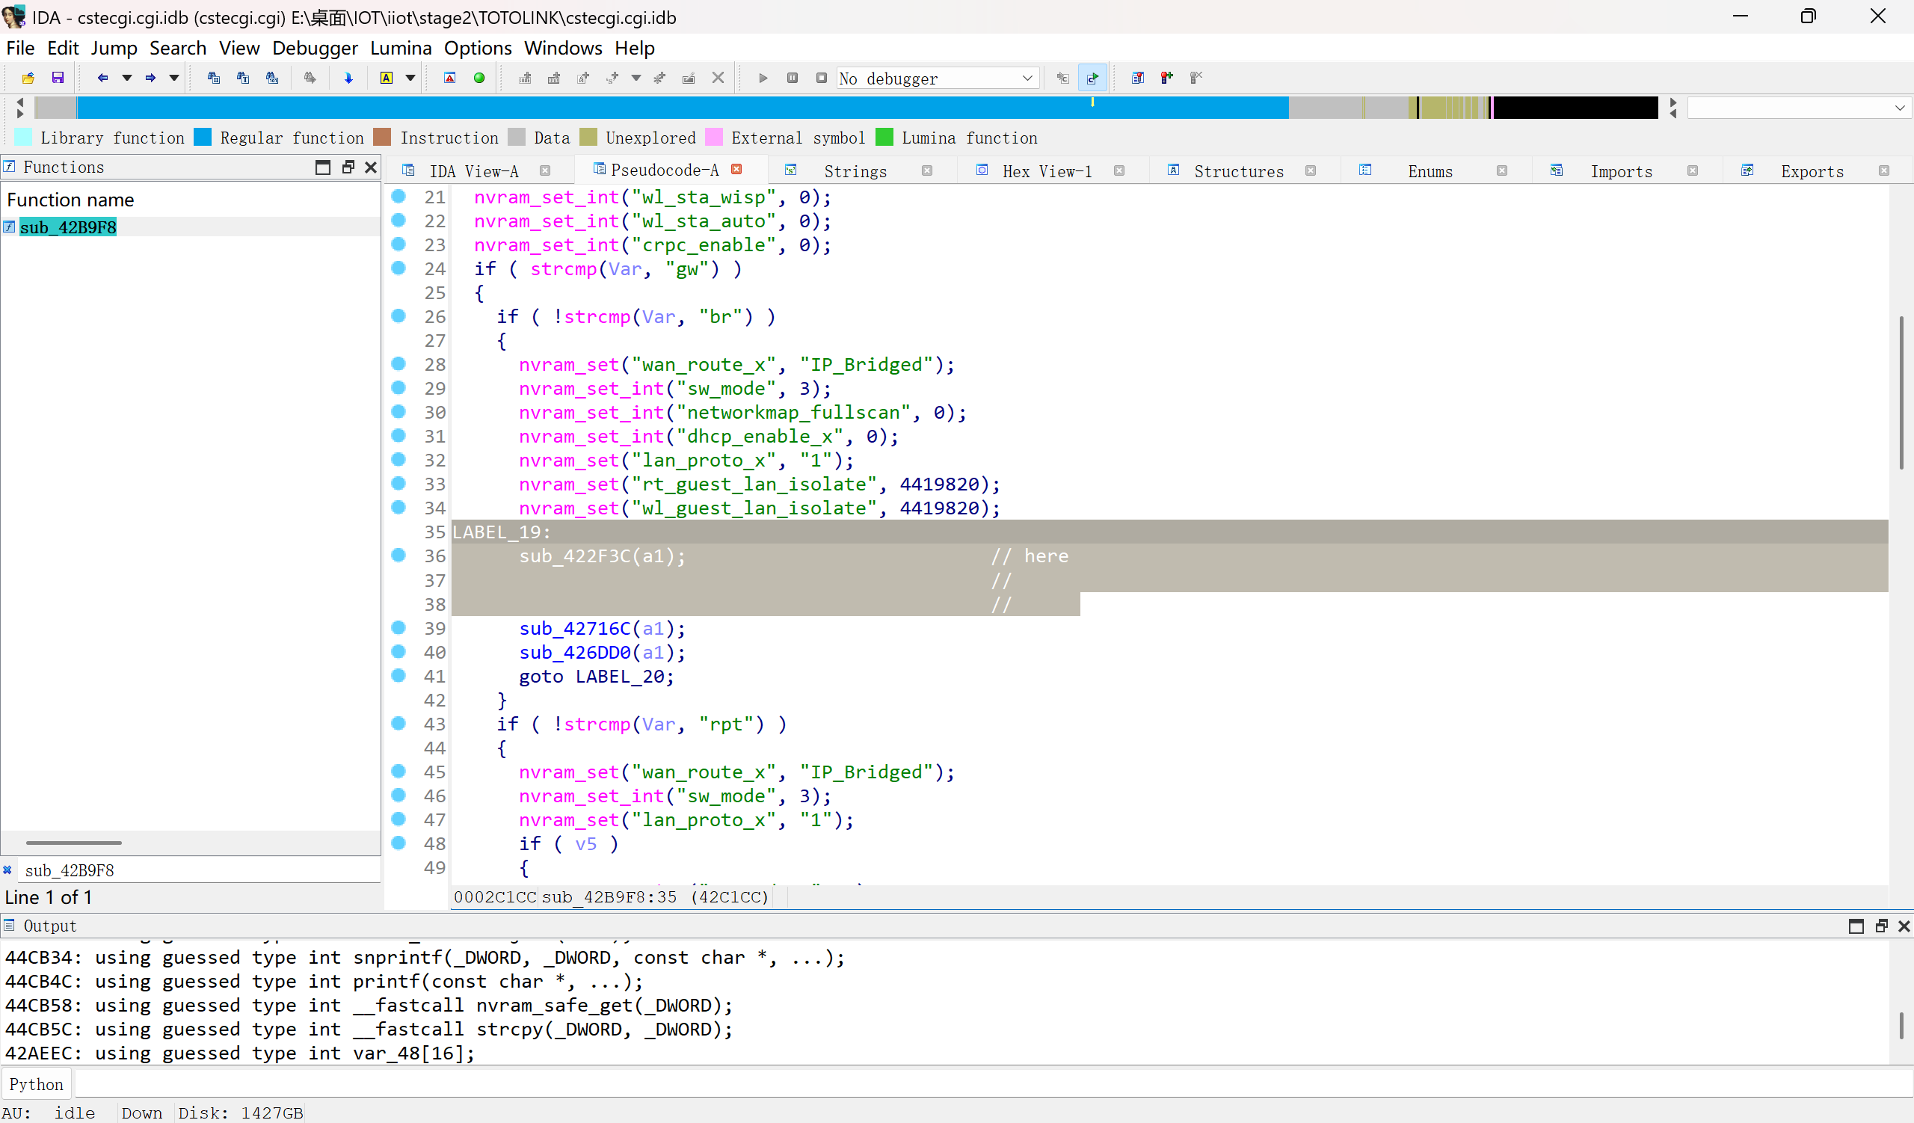
Task: Start the debugger process play button
Action: 763,78
